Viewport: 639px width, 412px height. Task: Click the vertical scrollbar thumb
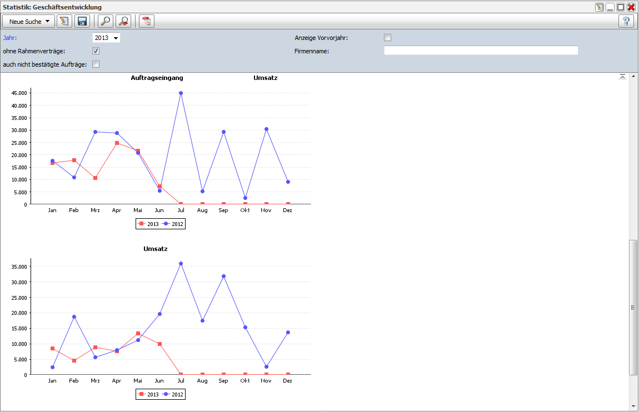click(633, 308)
